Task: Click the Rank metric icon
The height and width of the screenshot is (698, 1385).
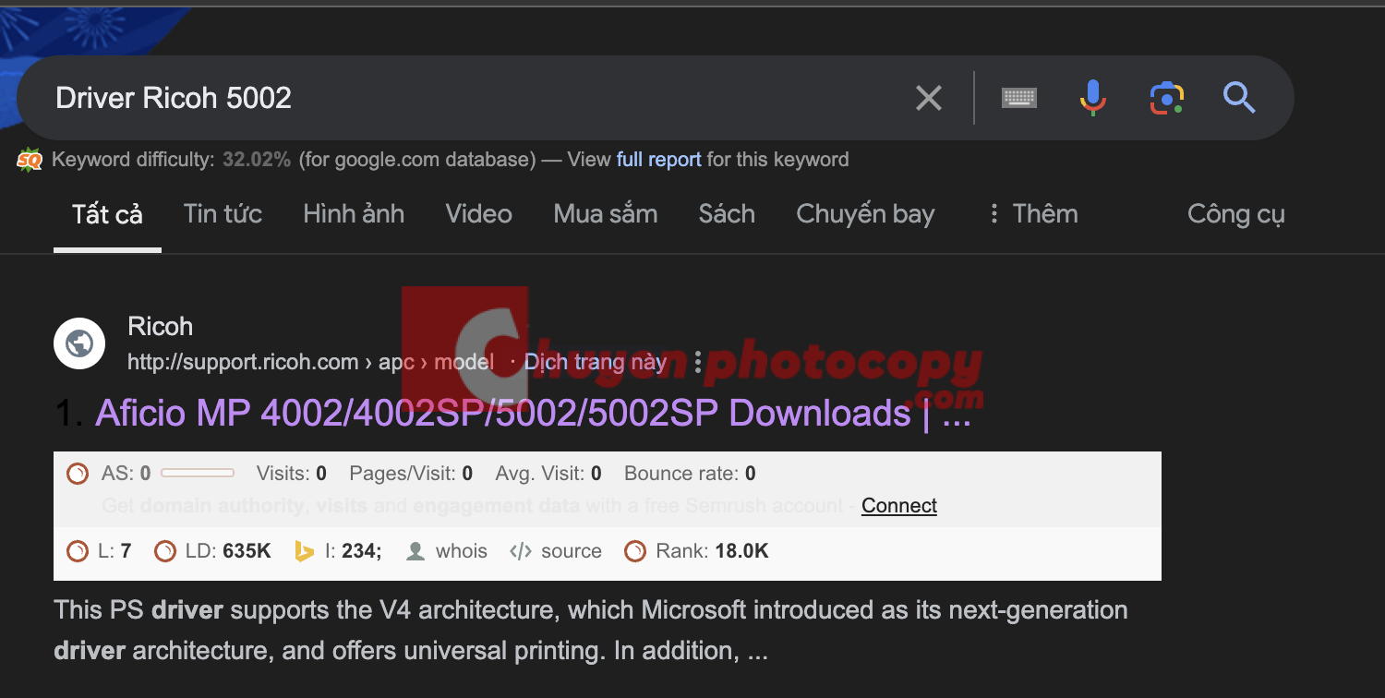Action: 635,551
